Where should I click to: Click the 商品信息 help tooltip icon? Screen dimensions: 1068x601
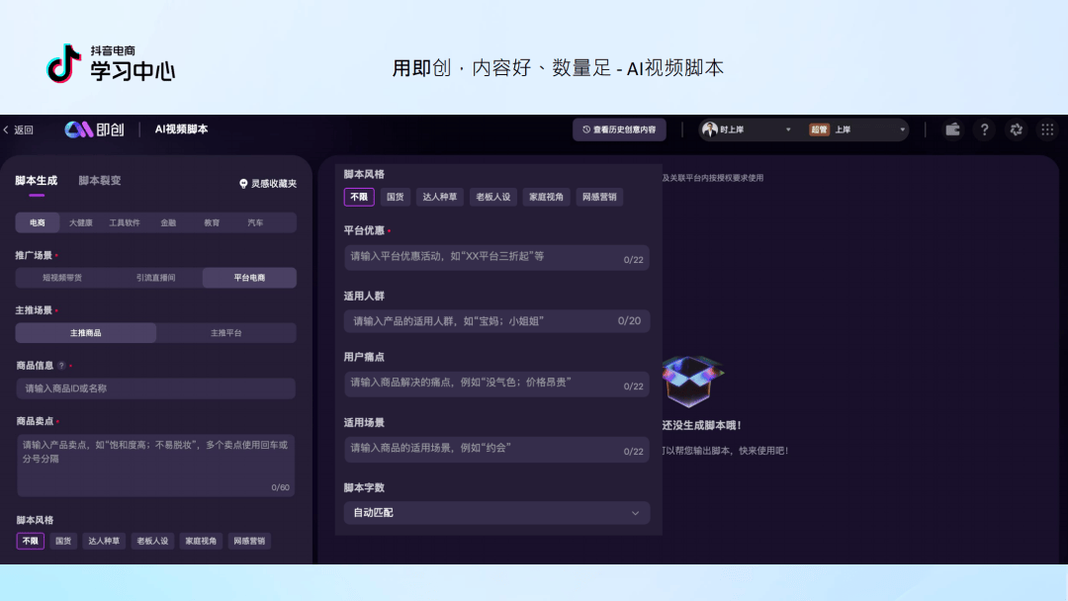coord(61,366)
